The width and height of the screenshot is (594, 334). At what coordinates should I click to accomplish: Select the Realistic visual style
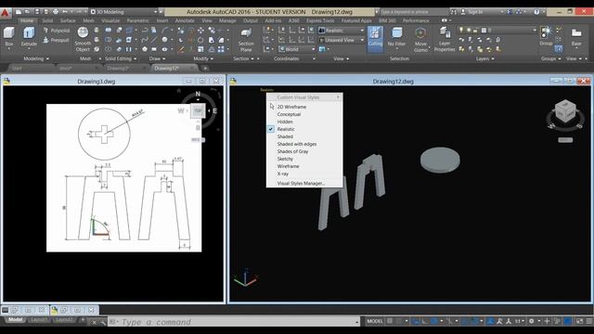pyautogui.click(x=286, y=129)
